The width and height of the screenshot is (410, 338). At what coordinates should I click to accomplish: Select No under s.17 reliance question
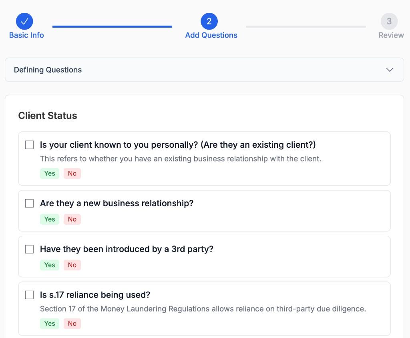click(x=72, y=324)
